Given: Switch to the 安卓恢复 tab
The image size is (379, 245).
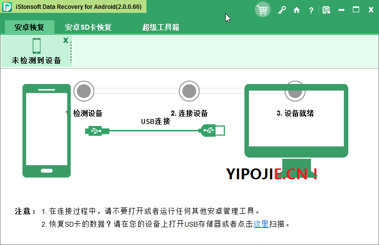Looking at the screenshot, I should (29, 27).
